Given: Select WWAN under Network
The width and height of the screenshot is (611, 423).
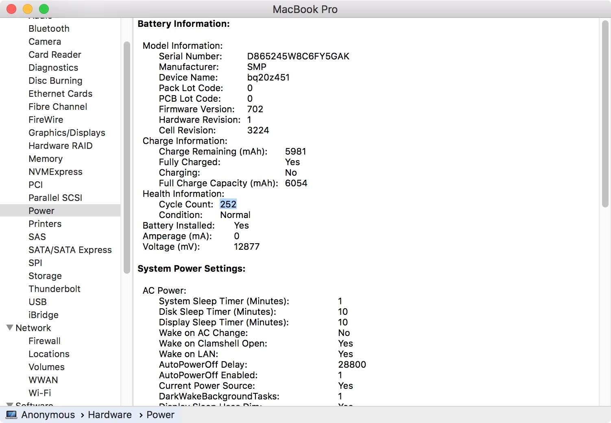Looking at the screenshot, I should tap(43, 380).
